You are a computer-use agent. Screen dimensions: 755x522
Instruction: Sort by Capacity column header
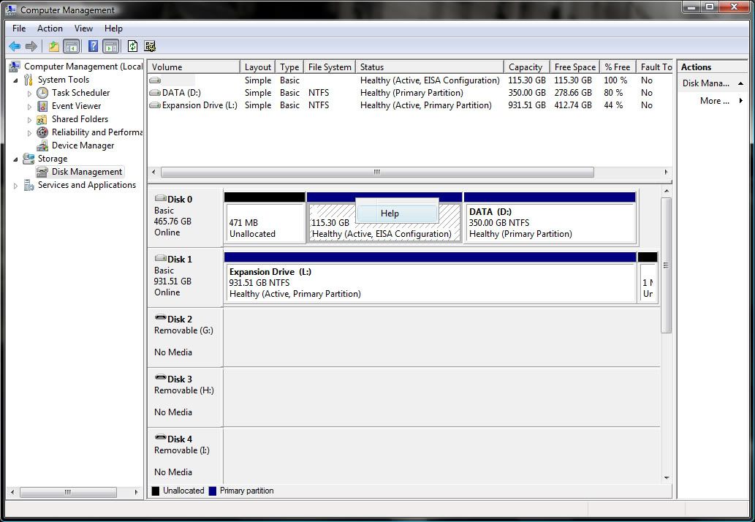(x=527, y=67)
